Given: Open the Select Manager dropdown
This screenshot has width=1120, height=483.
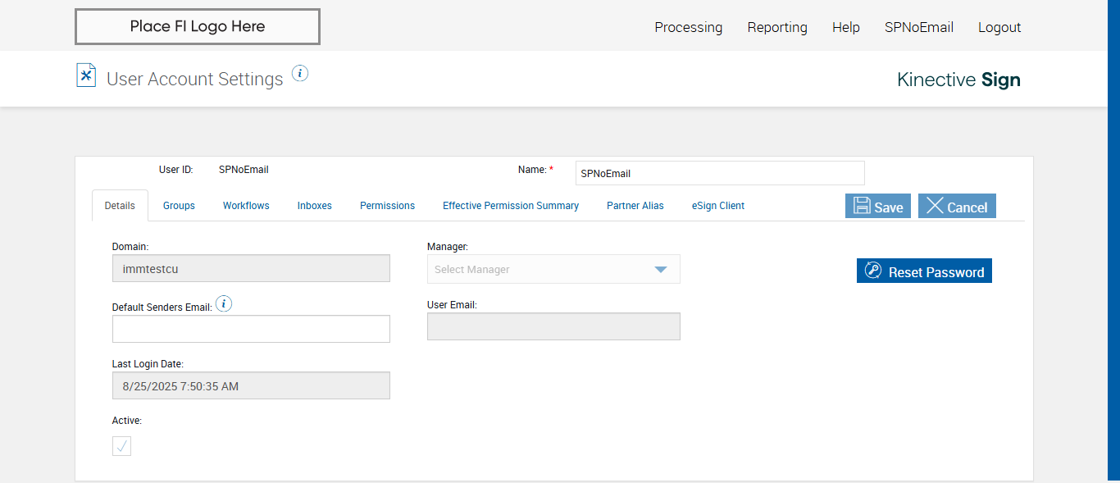Looking at the screenshot, I should [x=553, y=269].
